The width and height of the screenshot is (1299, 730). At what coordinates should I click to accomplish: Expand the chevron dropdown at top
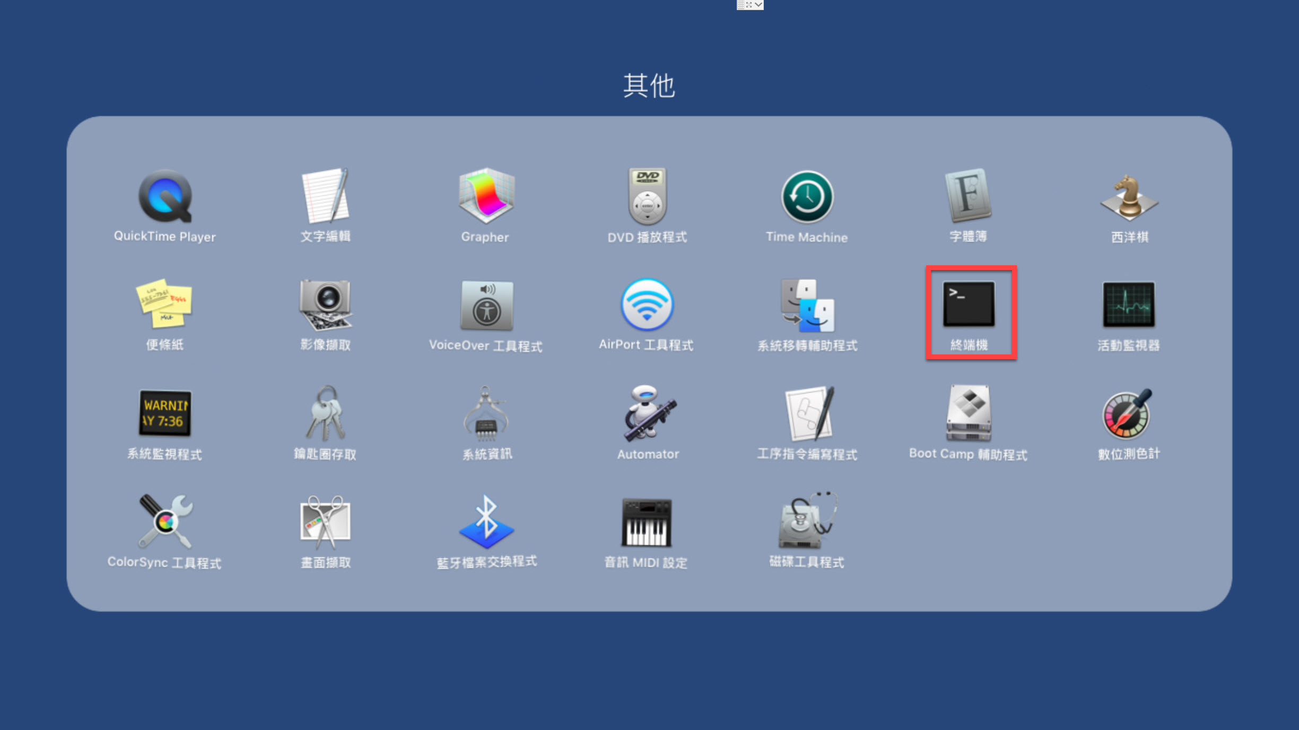(x=759, y=5)
